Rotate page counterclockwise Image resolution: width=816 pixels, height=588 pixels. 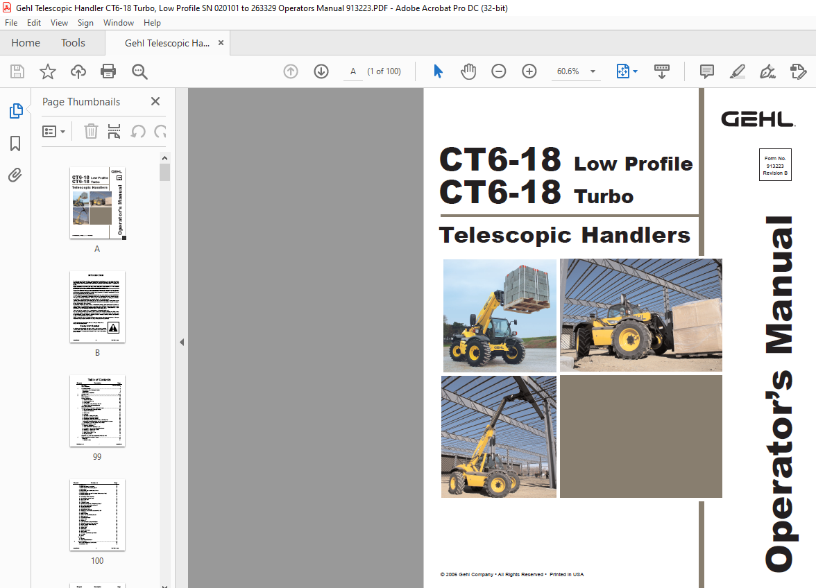138,132
